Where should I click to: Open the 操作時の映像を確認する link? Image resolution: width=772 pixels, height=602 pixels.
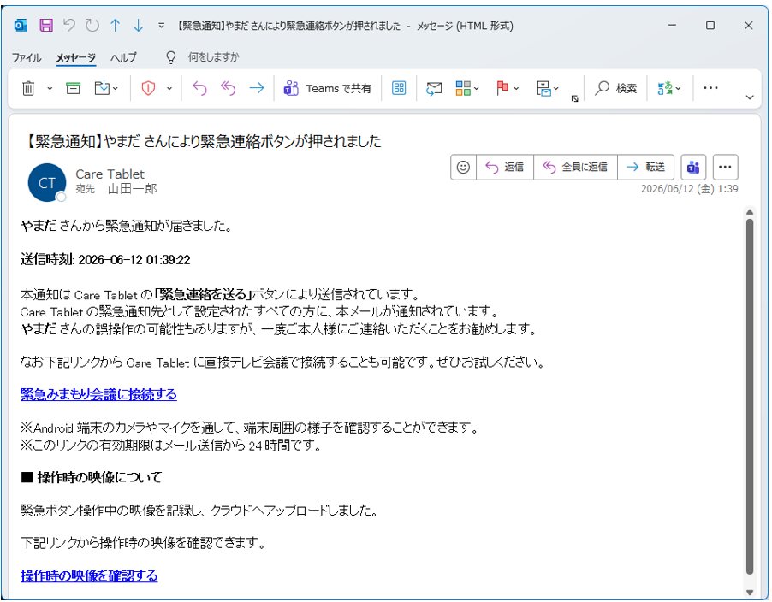coord(89,576)
